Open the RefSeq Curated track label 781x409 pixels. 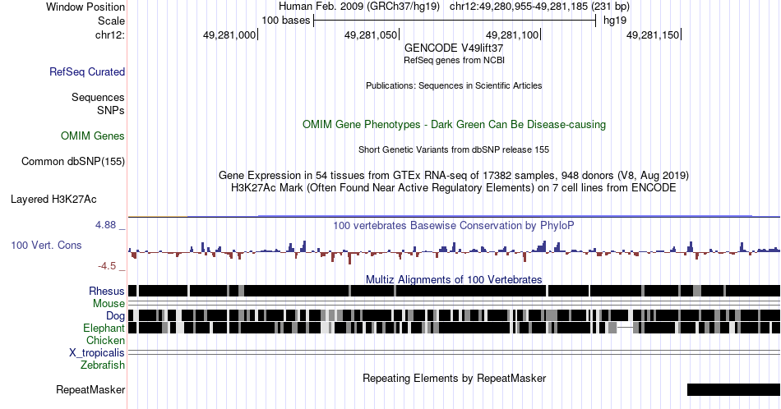(87, 72)
